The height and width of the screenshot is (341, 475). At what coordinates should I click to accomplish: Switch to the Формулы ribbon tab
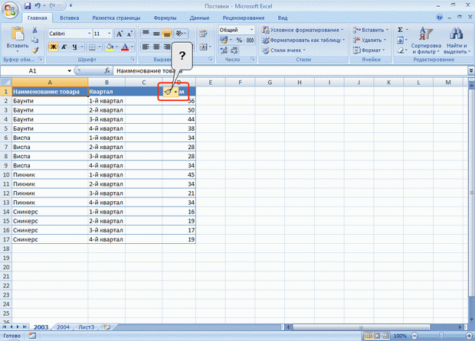pyautogui.click(x=165, y=18)
